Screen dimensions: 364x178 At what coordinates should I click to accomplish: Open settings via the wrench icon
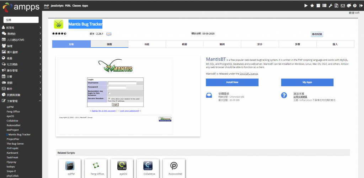(330, 6)
